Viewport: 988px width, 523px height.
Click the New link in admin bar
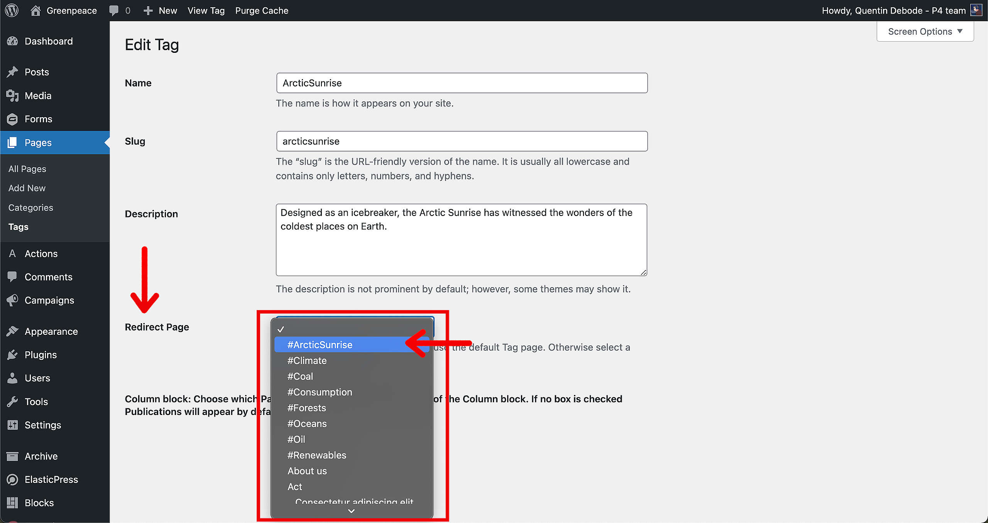(167, 10)
